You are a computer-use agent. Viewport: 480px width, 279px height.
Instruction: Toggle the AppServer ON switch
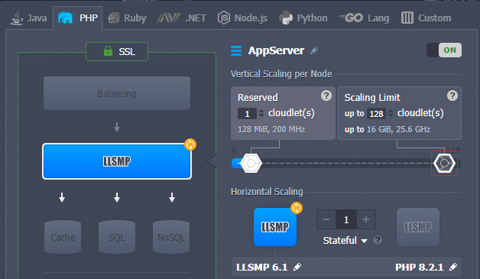(444, 50)
